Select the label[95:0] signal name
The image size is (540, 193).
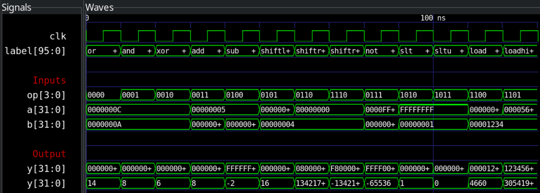(x=35, y=51)
